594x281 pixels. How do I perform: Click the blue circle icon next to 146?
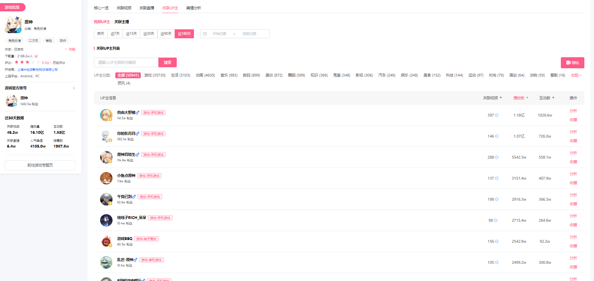[497, 136]
